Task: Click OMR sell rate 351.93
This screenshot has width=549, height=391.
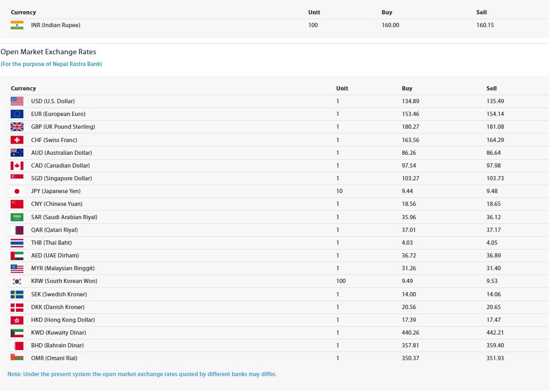Action: (495, 358)
